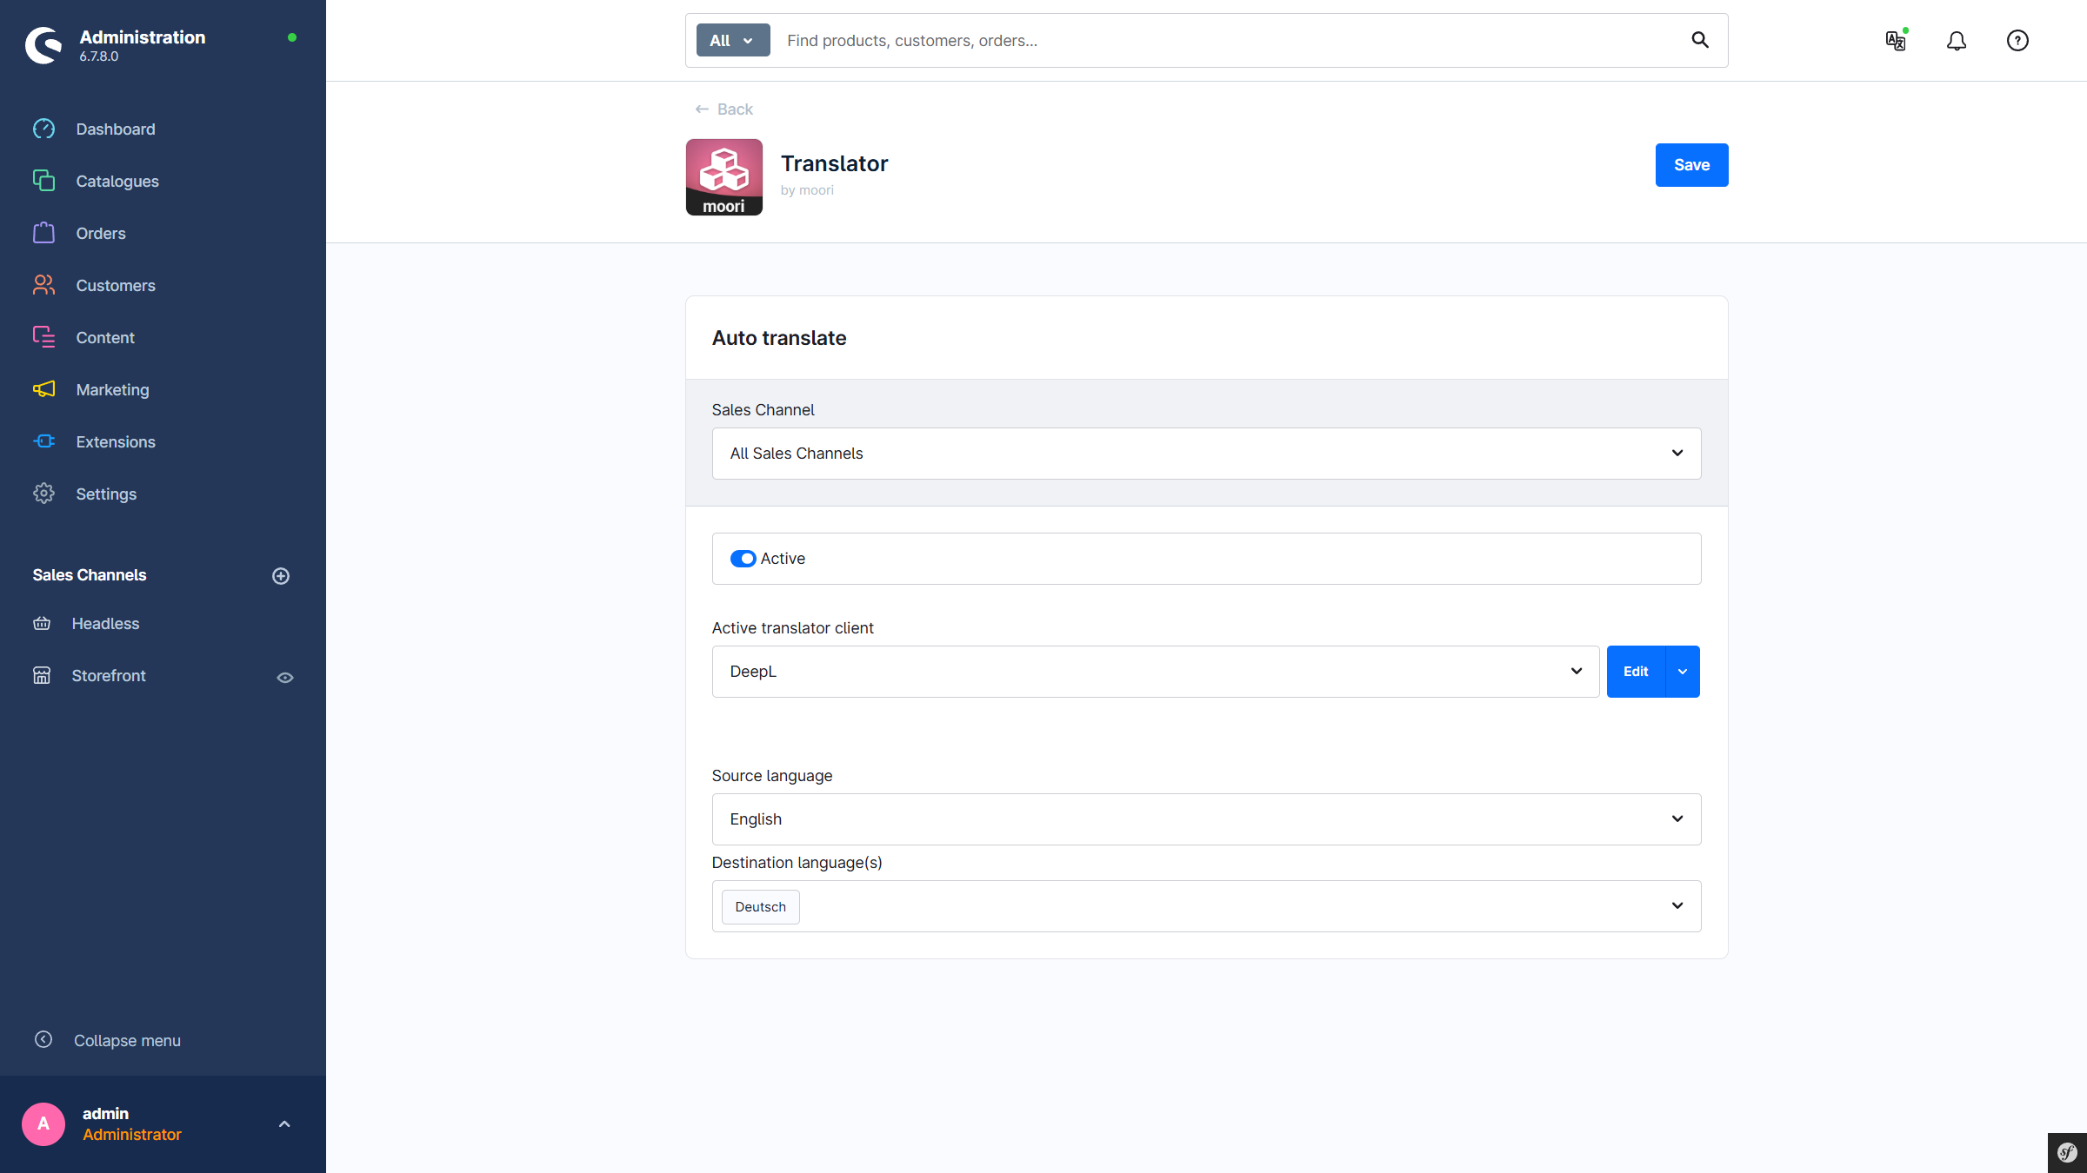Toggle Storefront visibility eye icon
The image size is (2087, 1173).
pos(285,677)
